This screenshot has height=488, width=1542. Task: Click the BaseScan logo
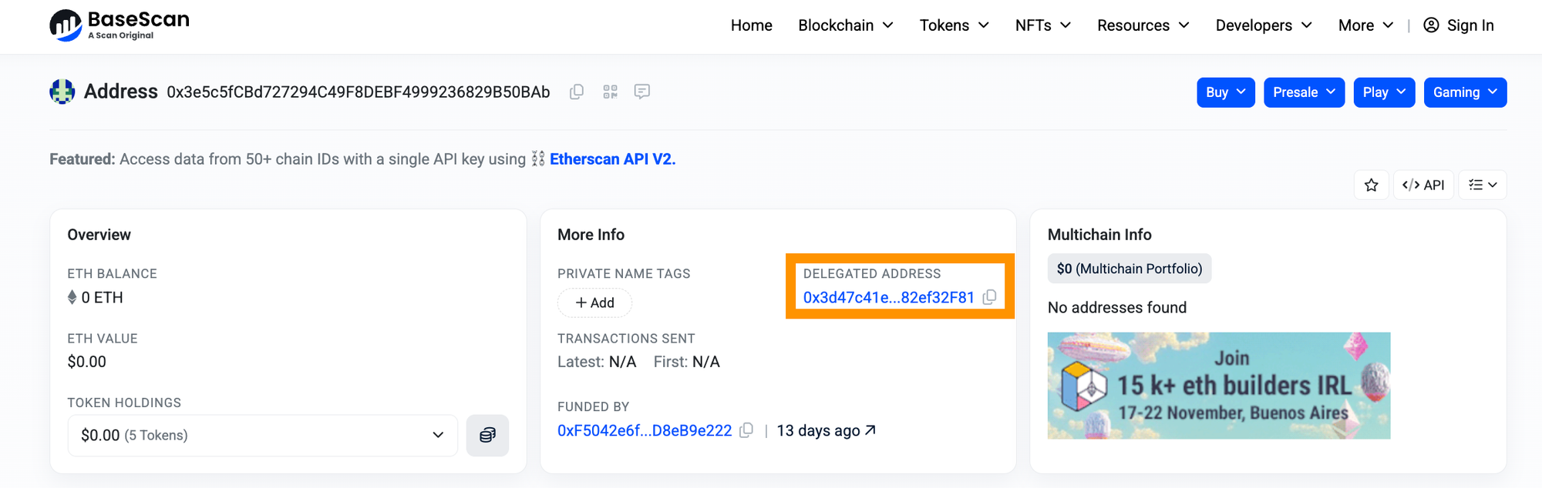point(120,25)
